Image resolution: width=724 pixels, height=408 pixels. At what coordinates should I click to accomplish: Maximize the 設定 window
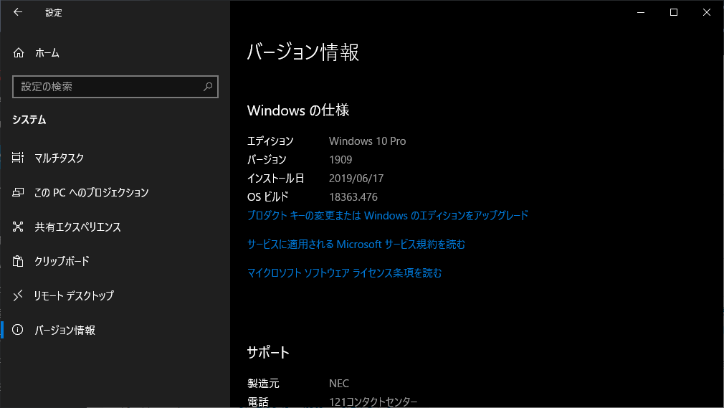point(674,12)
